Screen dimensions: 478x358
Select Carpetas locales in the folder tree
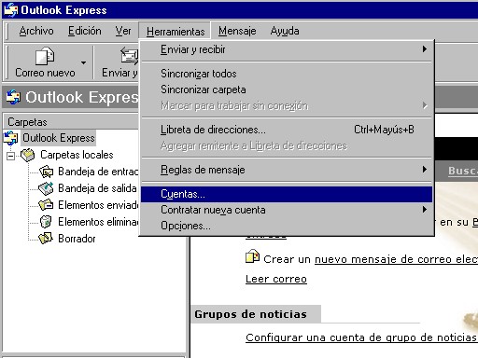(x=77, y=155)
